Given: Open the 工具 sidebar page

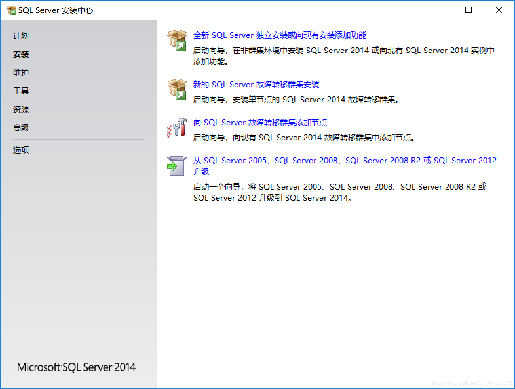Looking at the screenshot, I should click(21, 91).
